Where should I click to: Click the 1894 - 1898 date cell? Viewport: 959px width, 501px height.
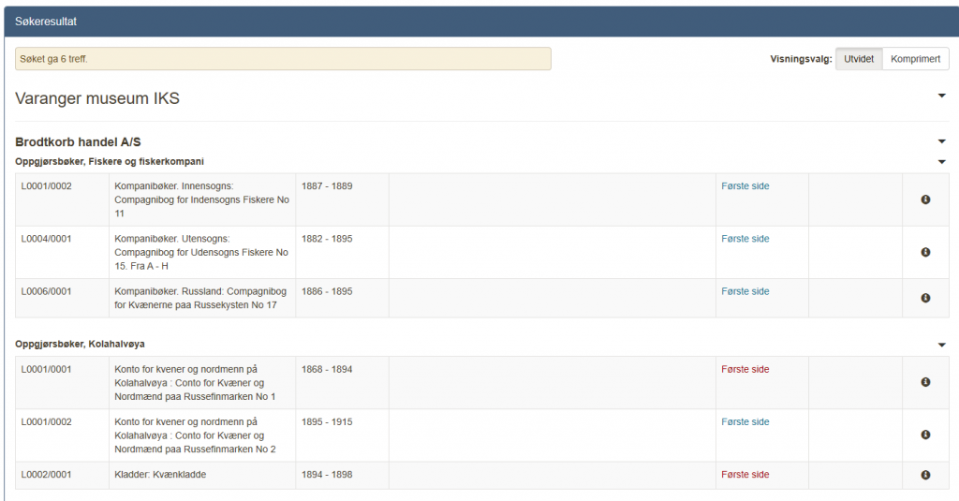click(x=343, y=476)
